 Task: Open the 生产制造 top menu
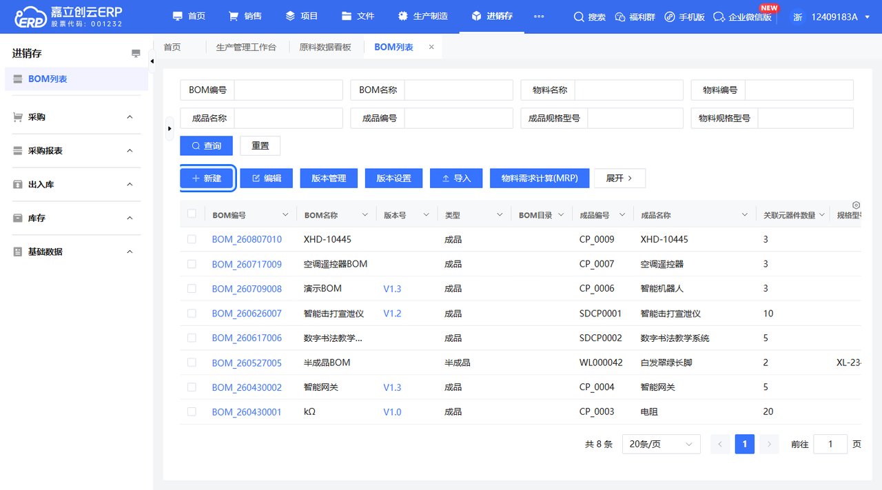(x=423, y=17)
